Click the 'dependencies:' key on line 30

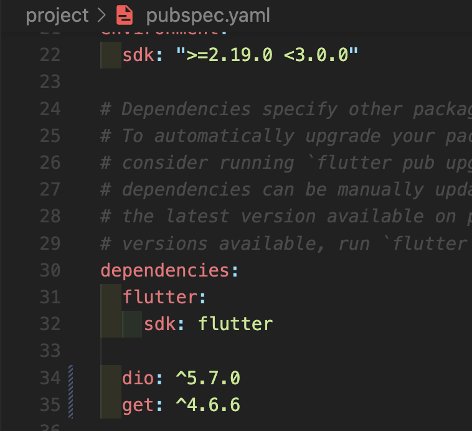point(169,270)
